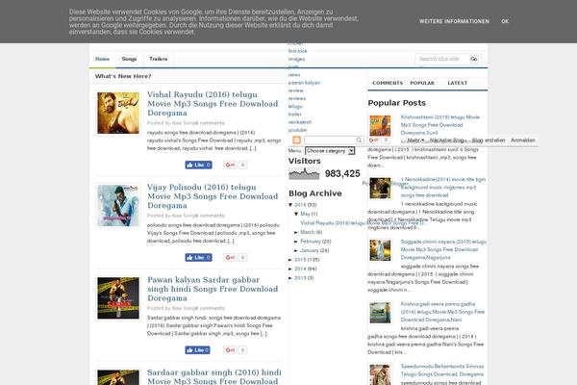The height and width of the screenshot is (385, 577).
Task: Expand the February archive month
Action: point(296,242)
